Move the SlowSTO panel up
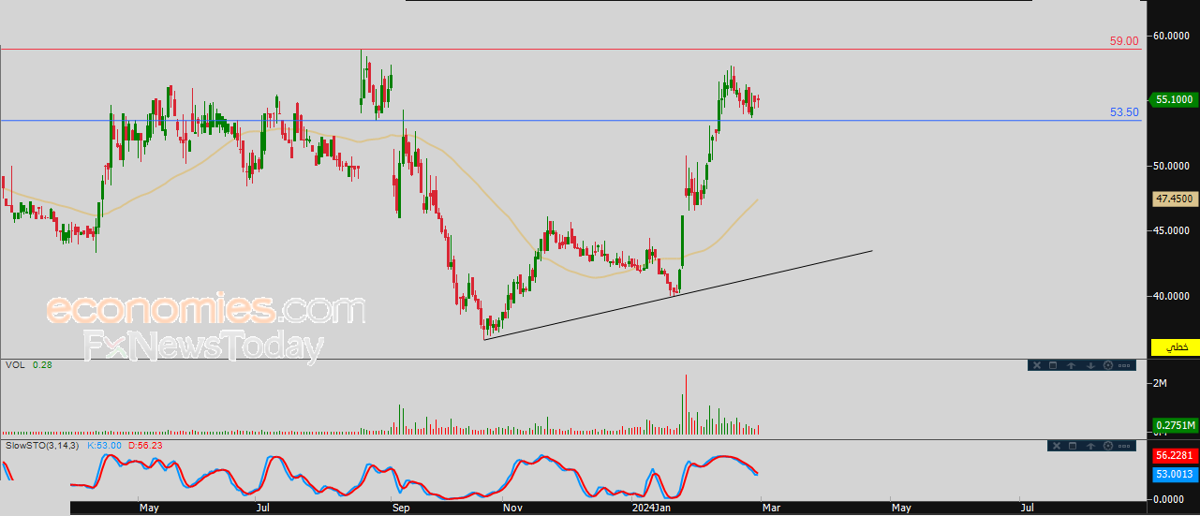1200x516 pixels. 1090,446
